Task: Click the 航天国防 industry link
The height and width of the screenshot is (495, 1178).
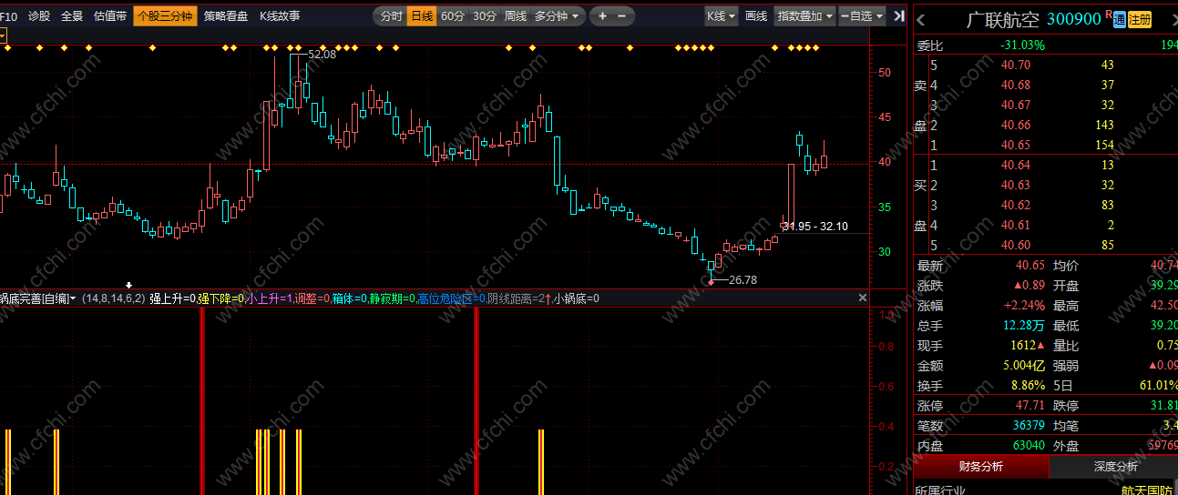Action: click(1146, 490)
